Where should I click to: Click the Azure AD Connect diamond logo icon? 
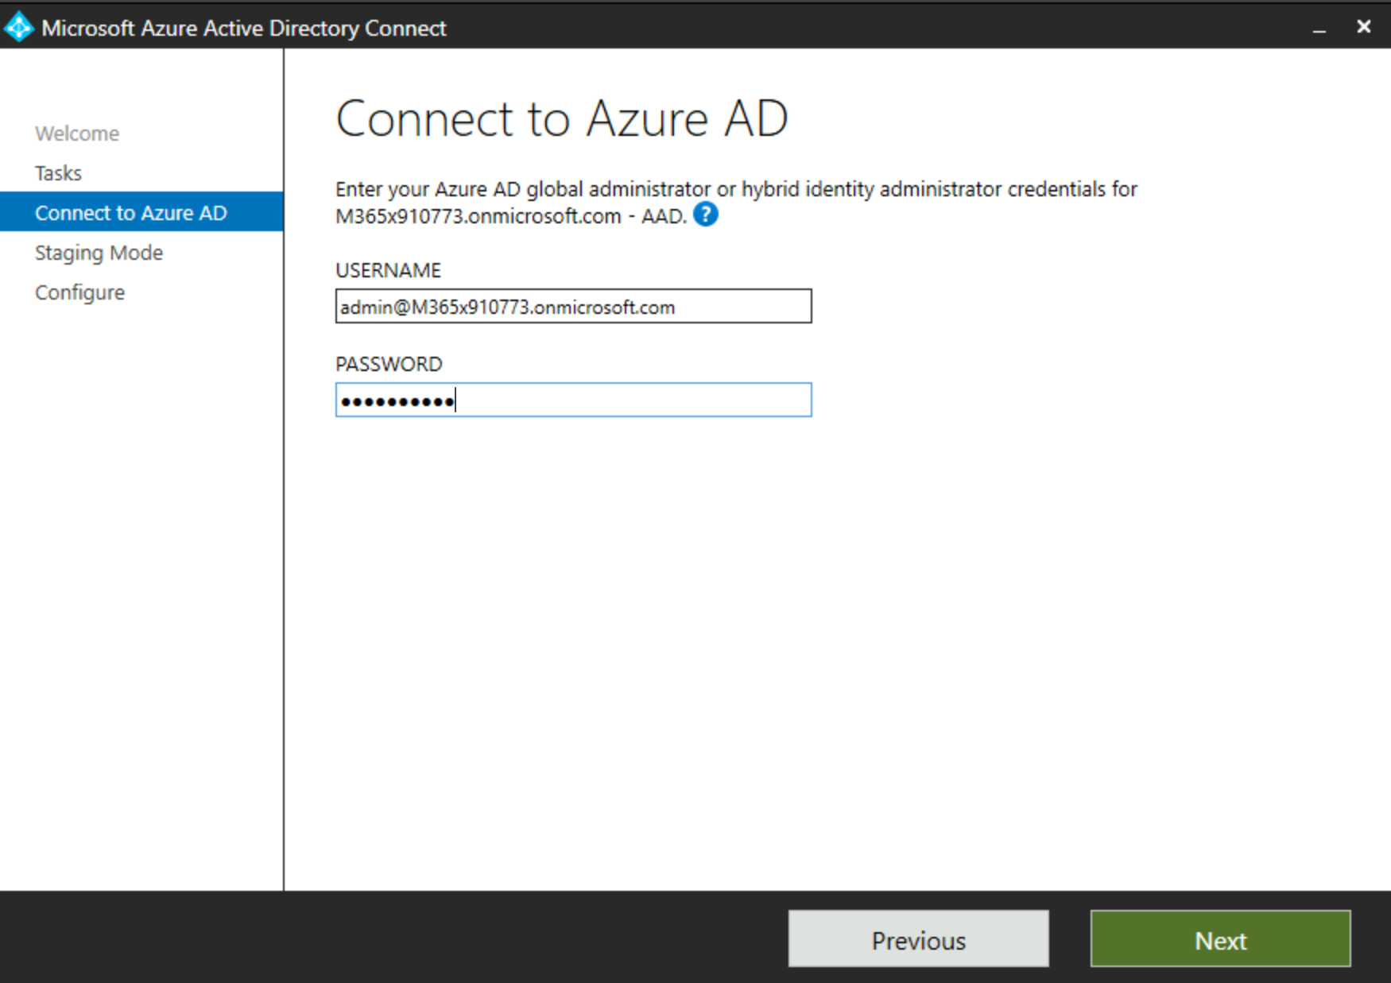click(x=19, y=26)
